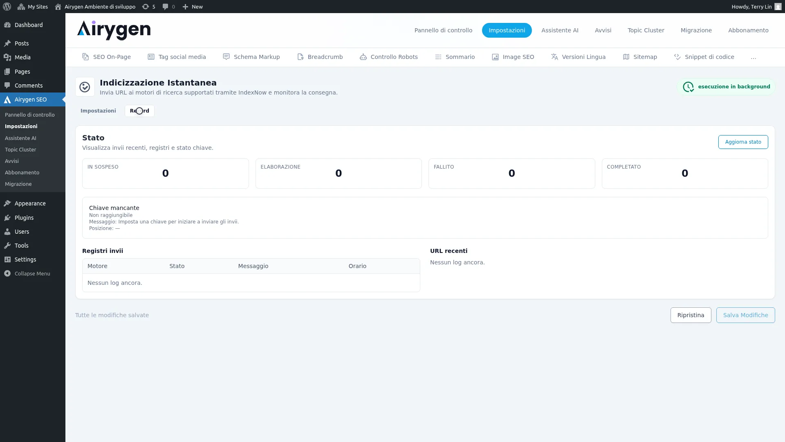Viewport: 785px width, 442px height.
Task: Open Howdy, Terry Lin account menu
Action: (x=756, y=7)
